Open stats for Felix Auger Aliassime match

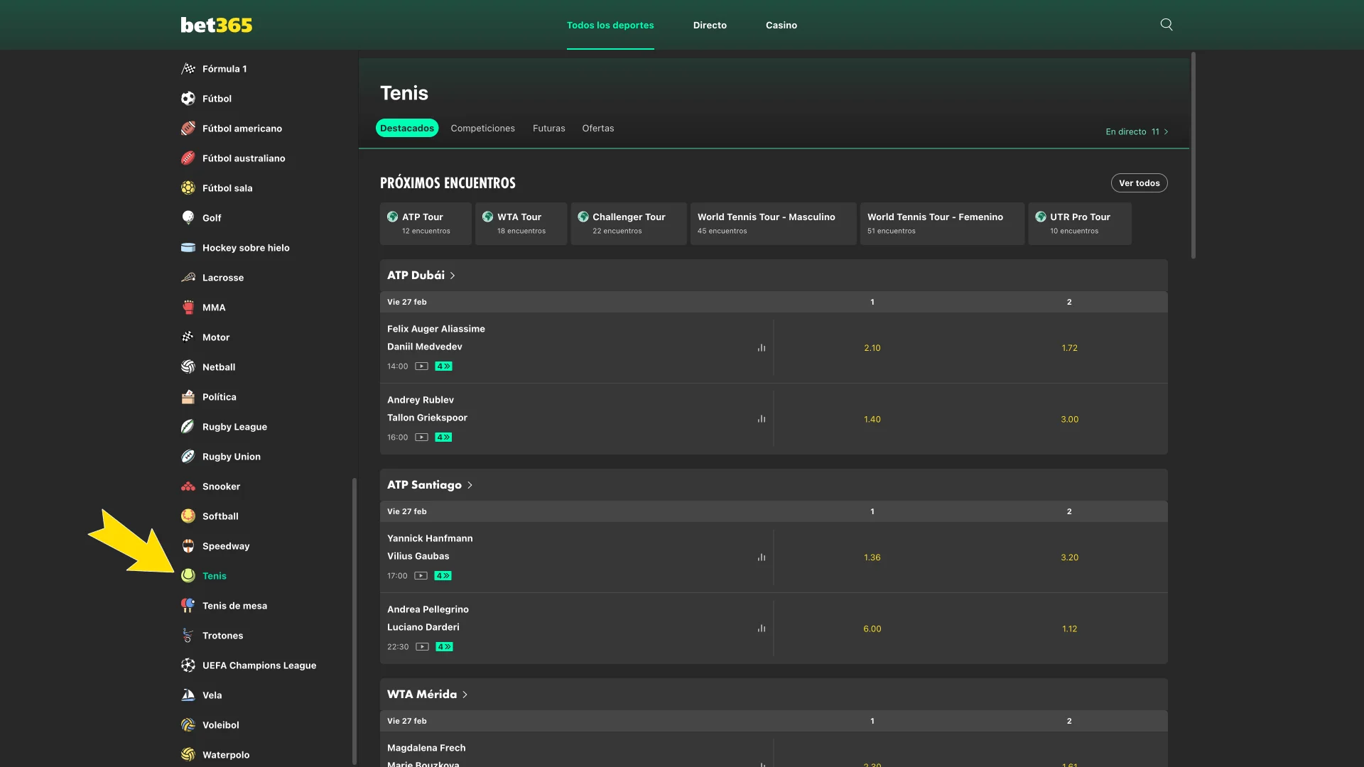[x=762, y=347]
